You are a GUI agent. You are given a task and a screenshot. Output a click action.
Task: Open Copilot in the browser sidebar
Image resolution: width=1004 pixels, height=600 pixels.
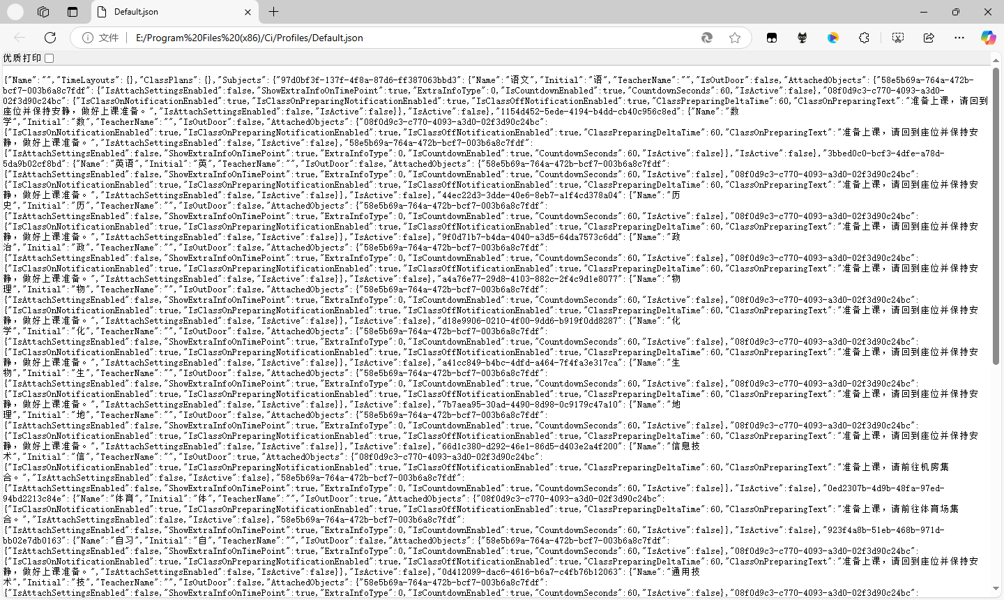click(x=989, y=38)
